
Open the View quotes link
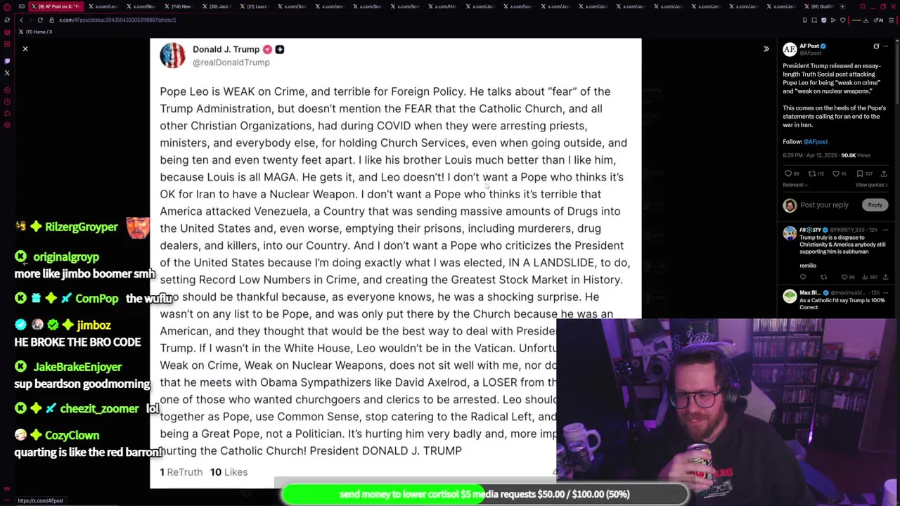[871, 185]
